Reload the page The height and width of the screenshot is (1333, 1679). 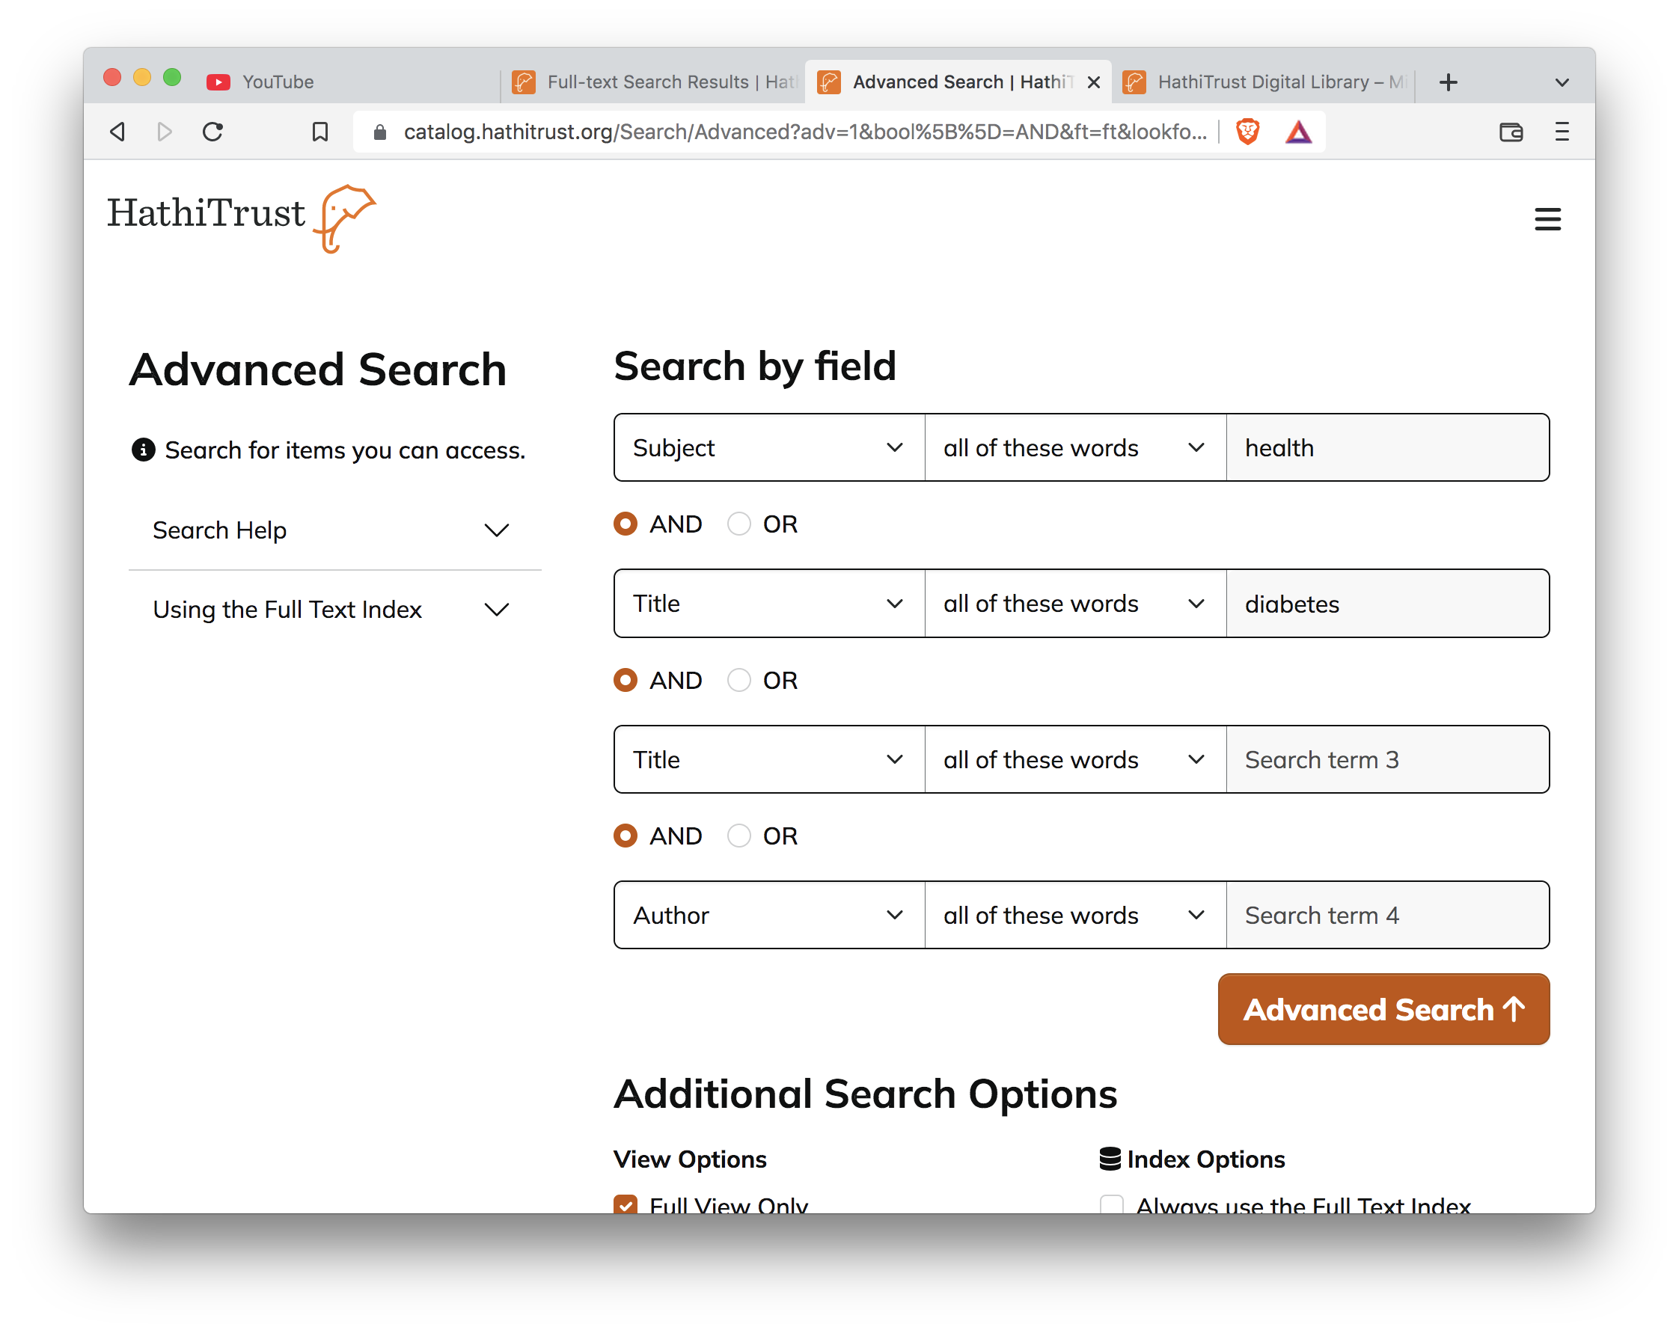212,132
